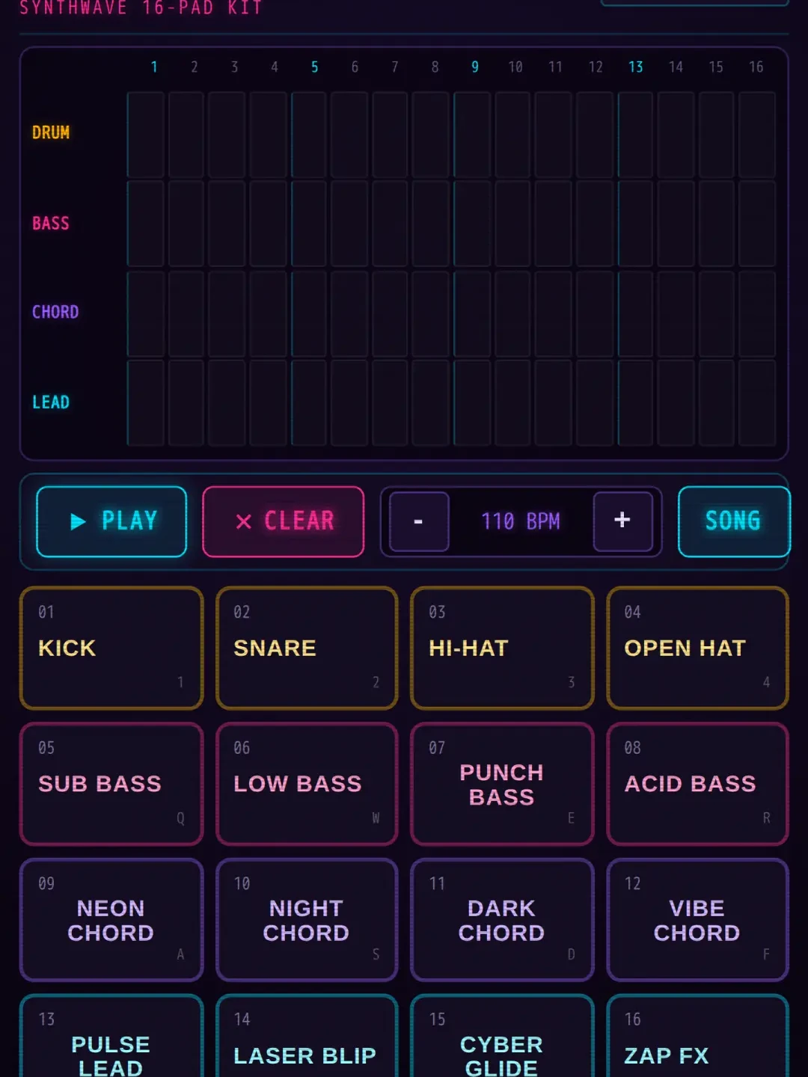Image resolution: width=808 pixels, height=1077 pixels.
Task: Click step number 9 in header
Action: [x=475, y=67]
